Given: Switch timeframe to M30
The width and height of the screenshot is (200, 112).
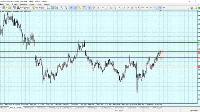Looking at the screenshot, I should [x=147, y=8].
